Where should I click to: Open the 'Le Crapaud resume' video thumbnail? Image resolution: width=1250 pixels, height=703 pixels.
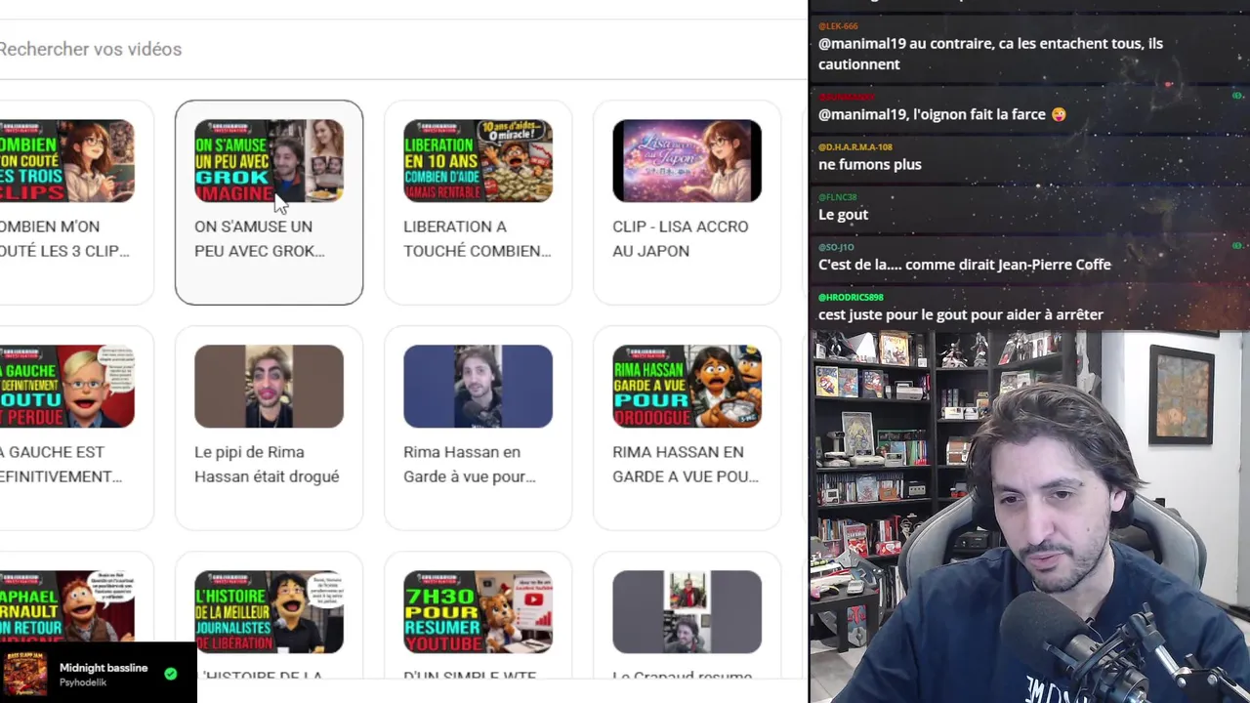click(x=687, y=612)
